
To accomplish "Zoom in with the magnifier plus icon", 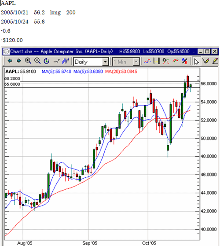I will (28, 61).
